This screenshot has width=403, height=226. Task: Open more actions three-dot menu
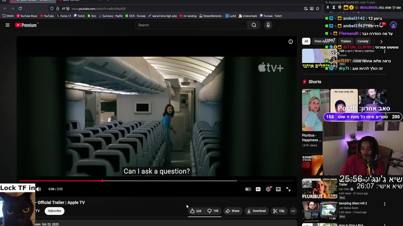point(293,211)
